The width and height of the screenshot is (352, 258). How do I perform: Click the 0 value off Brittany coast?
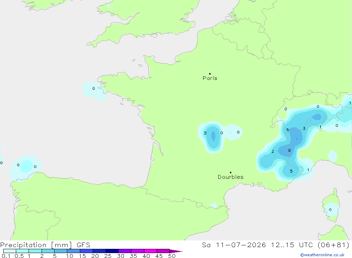click(94, 88)
